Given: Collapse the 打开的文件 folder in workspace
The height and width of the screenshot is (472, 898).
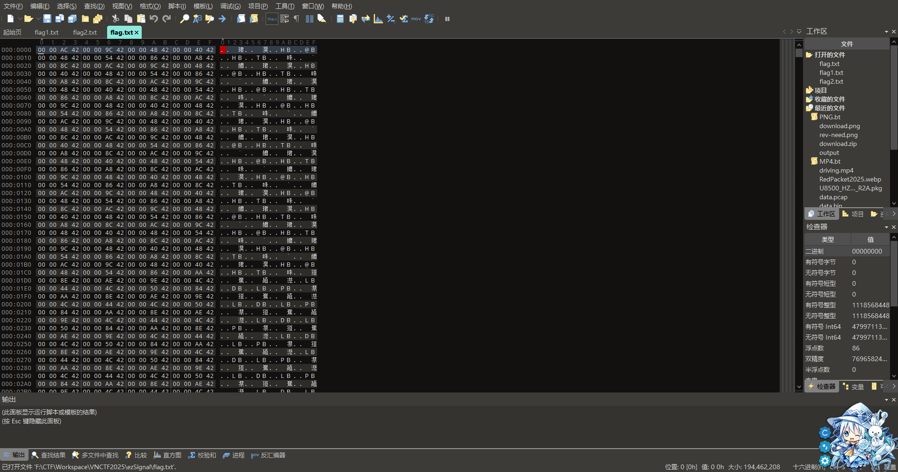Looking at the screenshot, I should 809,55.
